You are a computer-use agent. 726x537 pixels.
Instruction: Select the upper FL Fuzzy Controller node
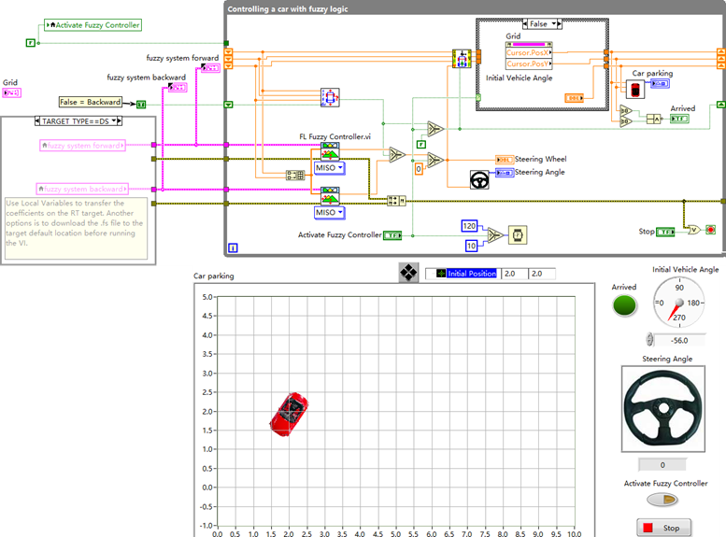(x=330, y=152)
